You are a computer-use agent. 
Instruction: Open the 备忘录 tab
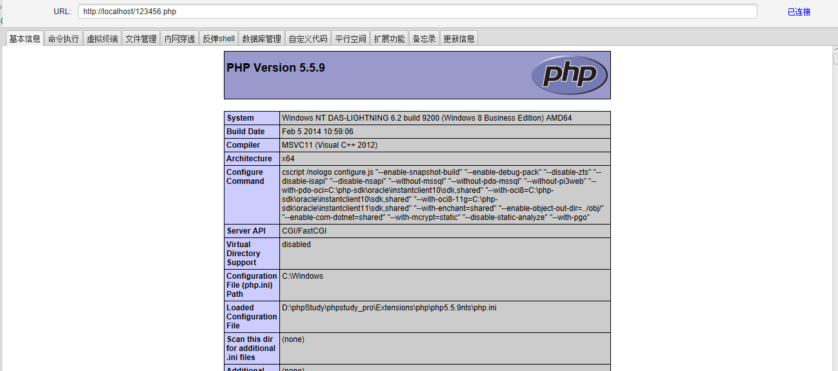[424, 39]
